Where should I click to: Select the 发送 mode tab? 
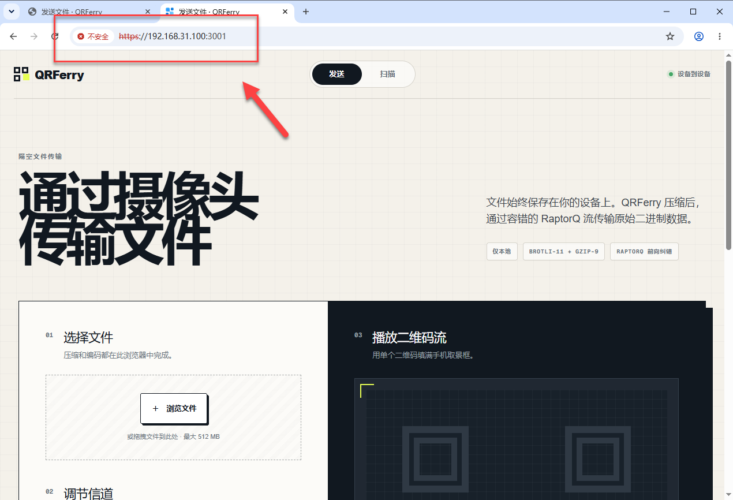tap(337, 74)
